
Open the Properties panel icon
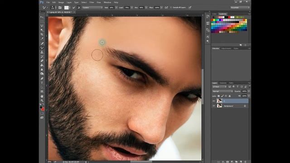pyautogui.click(x=208, y=23)
